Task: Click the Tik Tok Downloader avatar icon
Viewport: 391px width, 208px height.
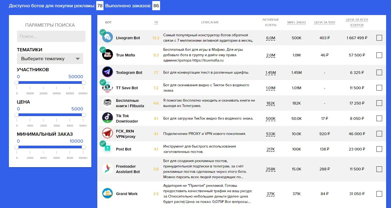Action: click(108, 118)
